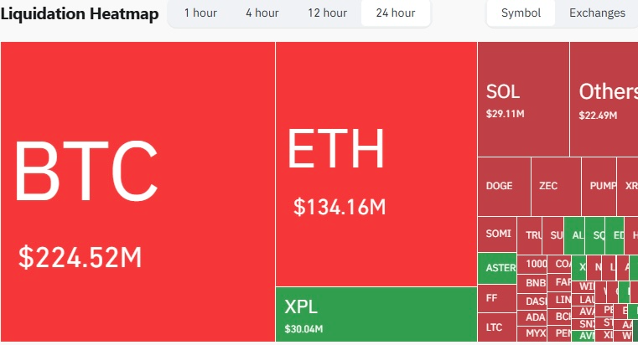The image size is (638, 345).
Task: Click the SOL $29.11M tile
Action: click(x=523, y=99)
